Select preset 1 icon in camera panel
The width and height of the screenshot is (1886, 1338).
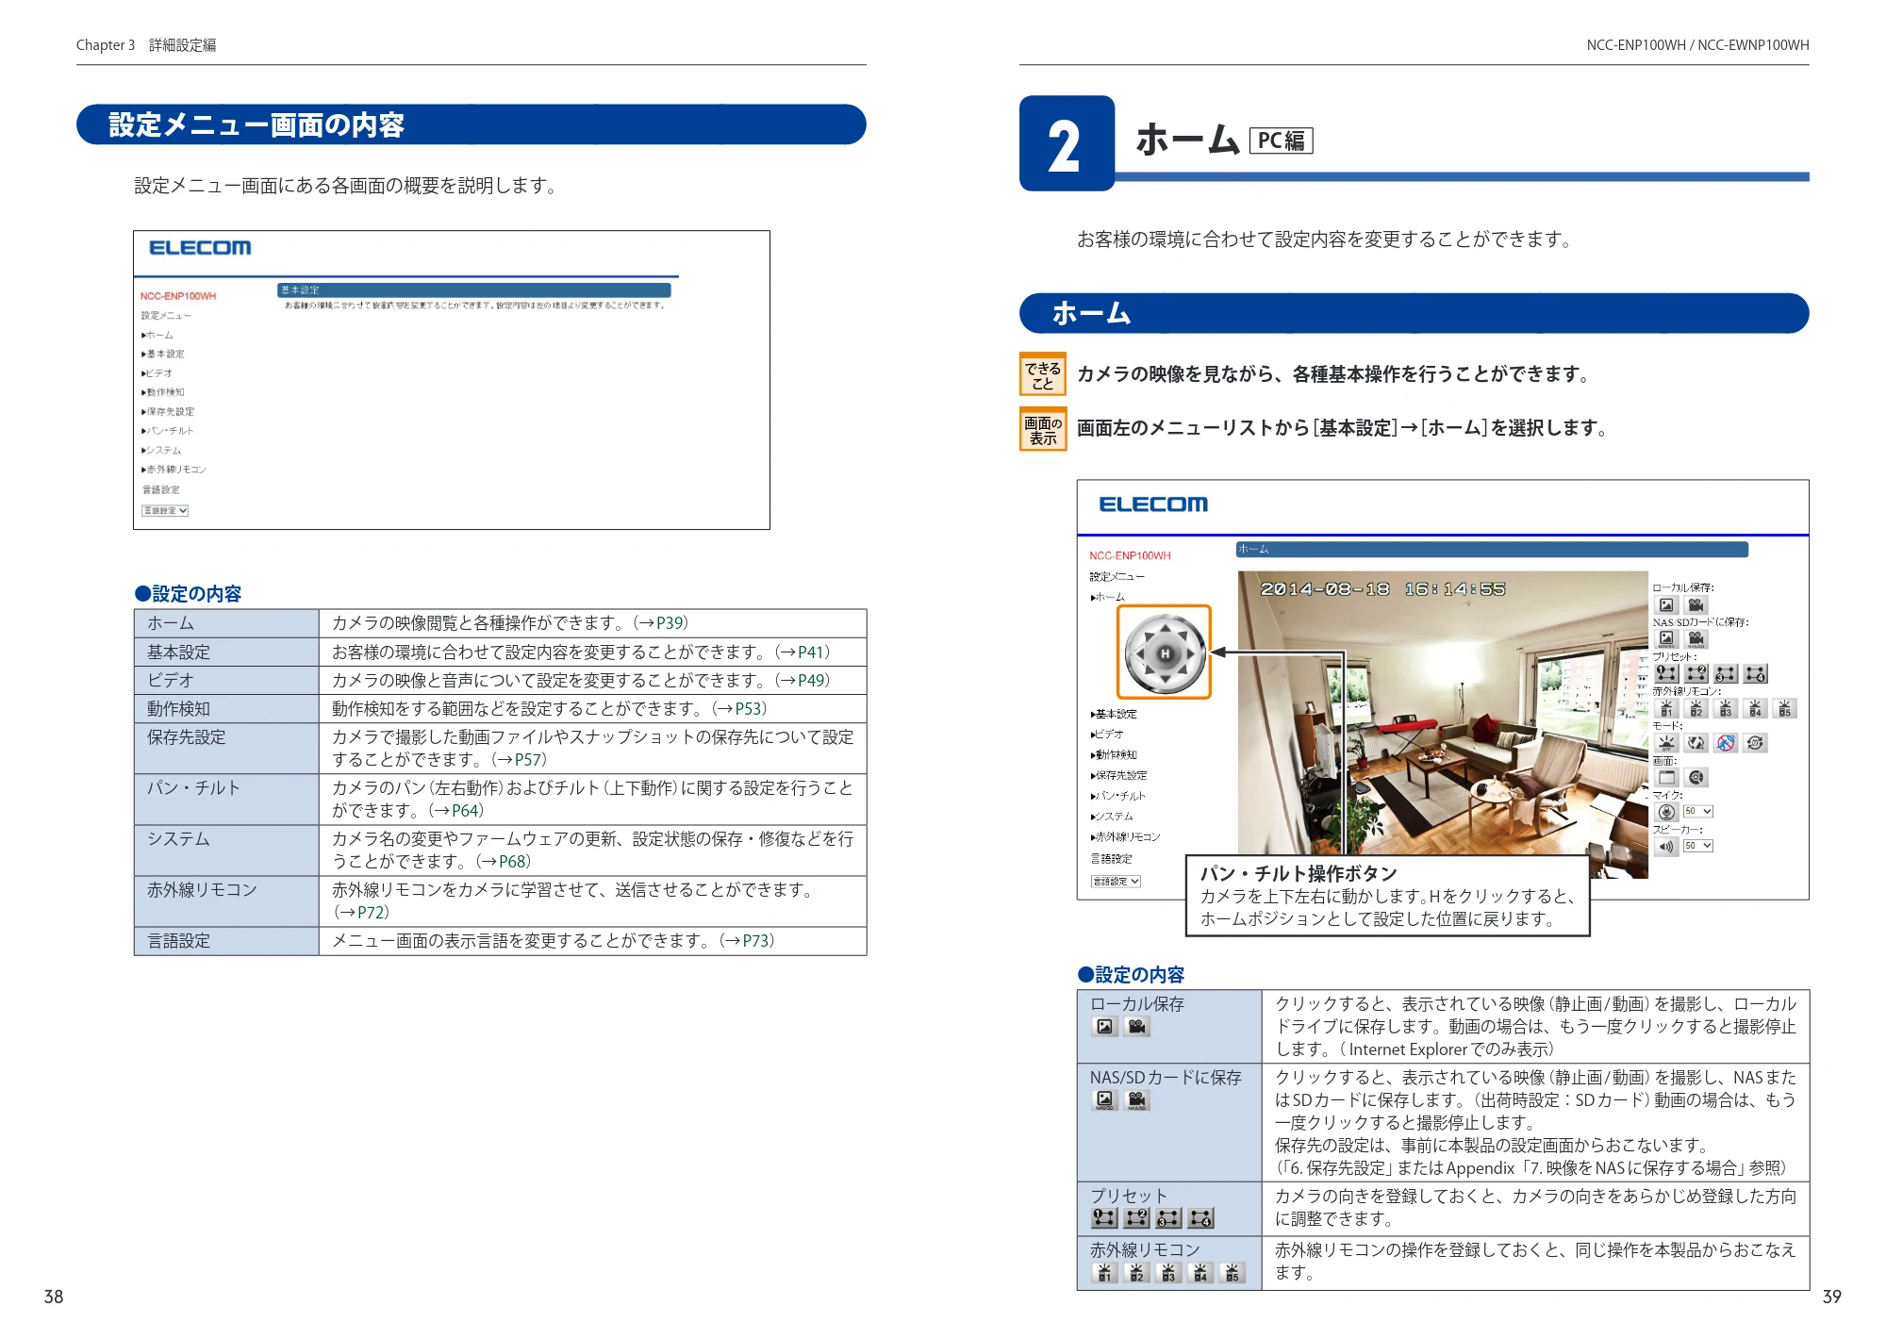(1666, 673)
